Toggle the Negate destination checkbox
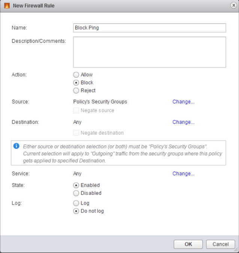This screenshot has width=239, height=253. (76, 133)
